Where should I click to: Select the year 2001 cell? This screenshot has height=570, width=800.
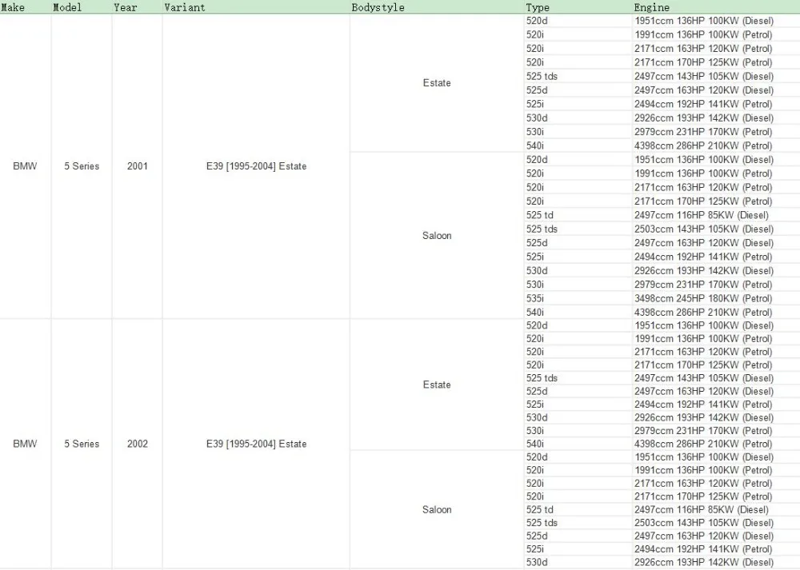[x=138, y=166]
